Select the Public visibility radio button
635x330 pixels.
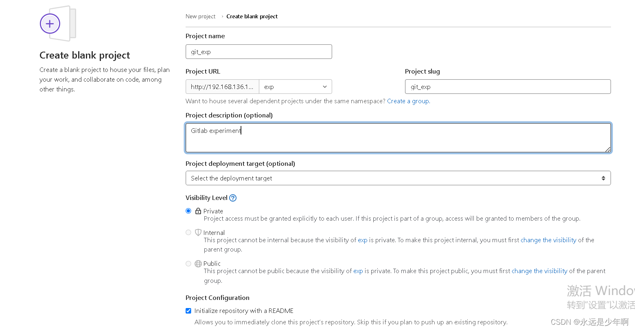click(x=188, y=264)
